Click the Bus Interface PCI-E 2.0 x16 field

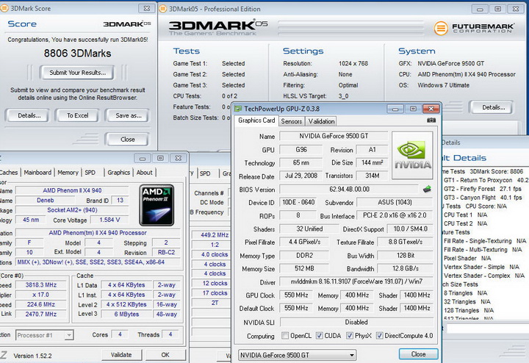(x=395, y=215)
